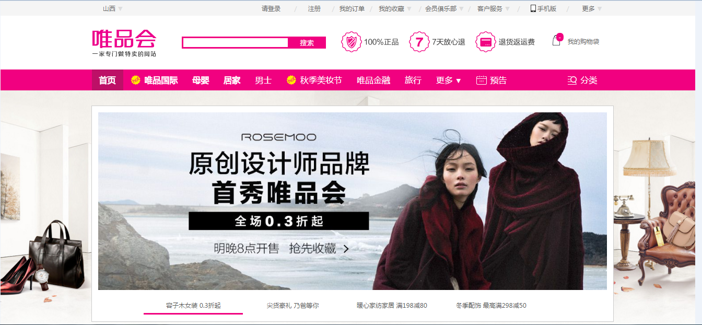Click the 预告 calendar icon
This screenshot has height=325, width=702.
tap(482, 80)
